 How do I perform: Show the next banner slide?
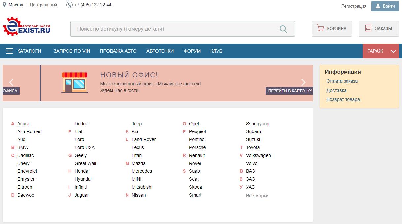point(303,82)
